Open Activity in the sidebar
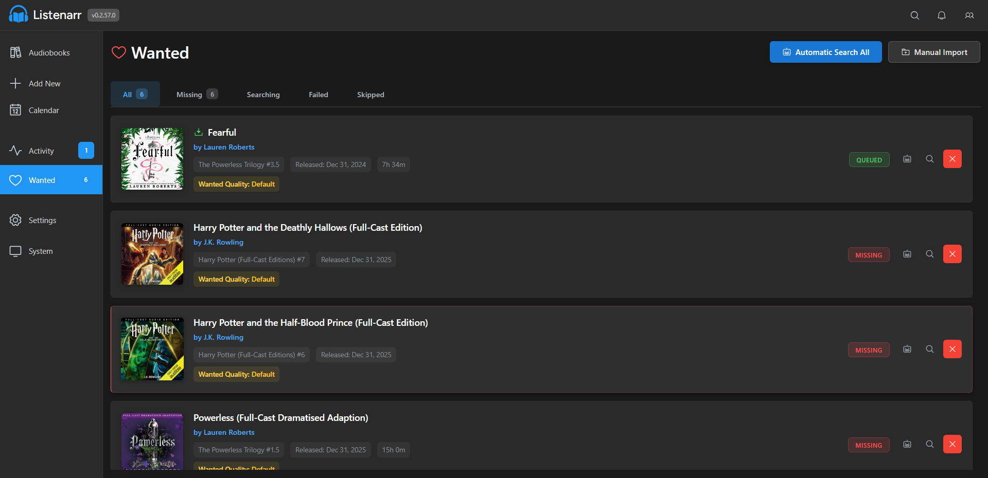 tap(51, 151)
